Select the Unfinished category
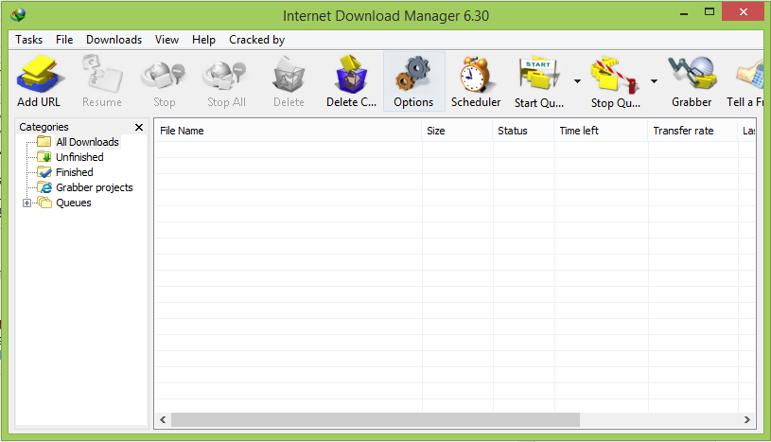 (79, 157)
